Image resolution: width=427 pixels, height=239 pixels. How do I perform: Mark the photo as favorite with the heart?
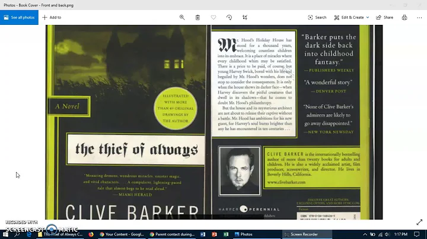(x=213, y=17)
